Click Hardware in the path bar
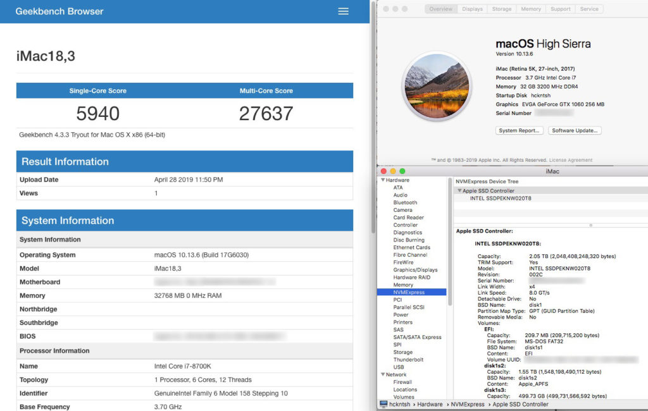The width and height of the screenshot is (648, 411). (430, 405)
